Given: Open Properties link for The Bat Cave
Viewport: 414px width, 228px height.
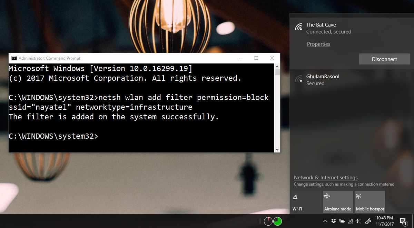Looking at the screenshot, I should click(x=318, y=44).
